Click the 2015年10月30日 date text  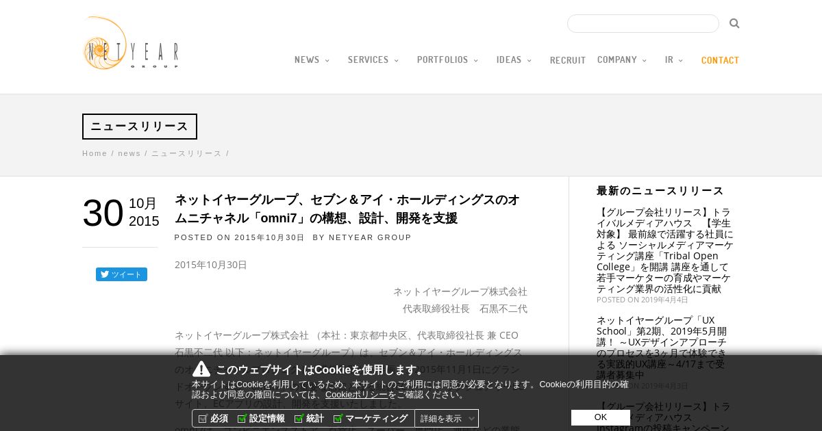pyautogui.click(x=211, y=265)
